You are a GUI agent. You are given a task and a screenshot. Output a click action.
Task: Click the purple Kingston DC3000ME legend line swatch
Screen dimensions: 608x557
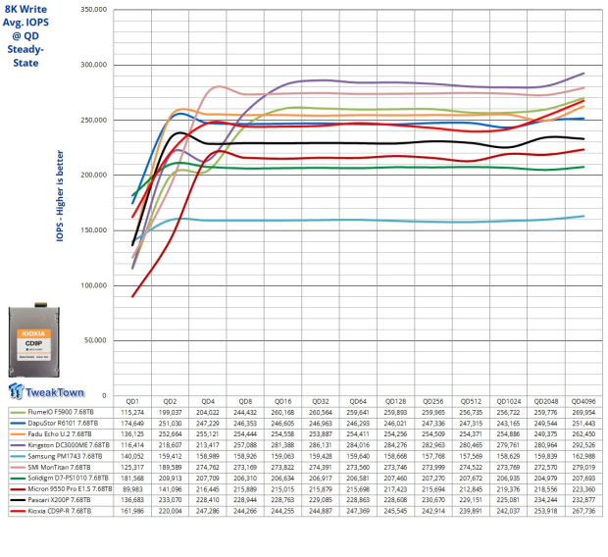click(18, 445)
